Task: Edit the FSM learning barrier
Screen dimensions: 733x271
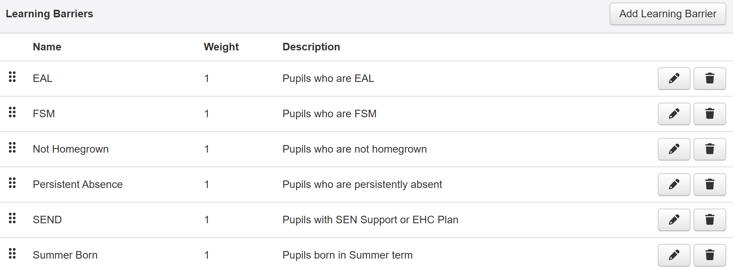Action: click(674, 114)
